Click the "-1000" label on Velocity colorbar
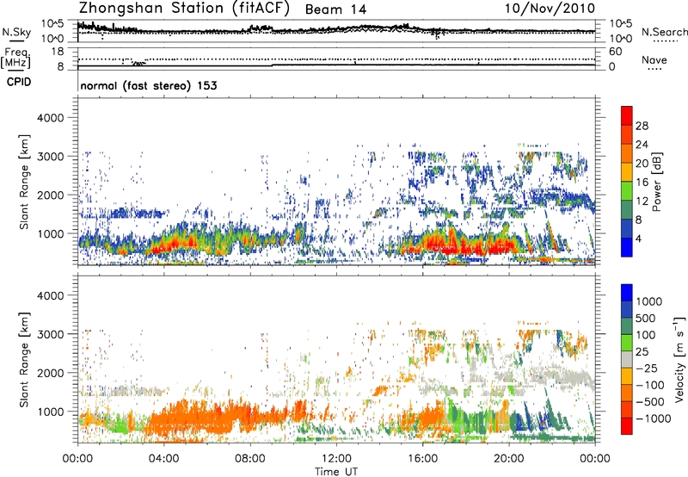The image size is (688, 477). click(653, 418)
